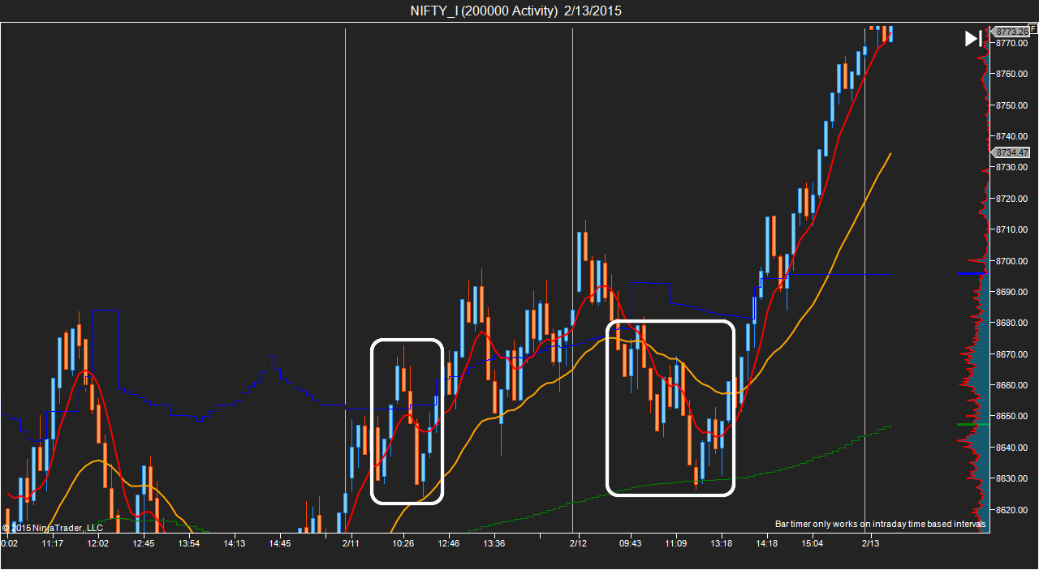The width and height of the screenshot is (1039, 570).
Task: Click the 11:17 time axis label
Action: [52, 543]
